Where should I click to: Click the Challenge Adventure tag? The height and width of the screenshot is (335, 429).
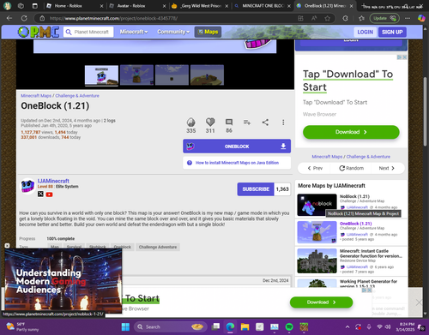click(x=158, y=247)
